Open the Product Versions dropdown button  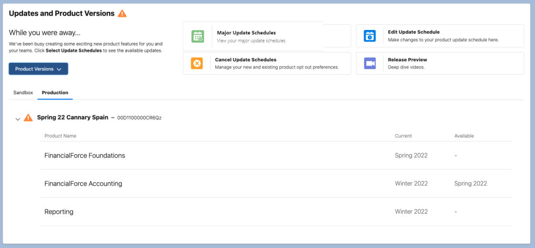coord(38,69)
